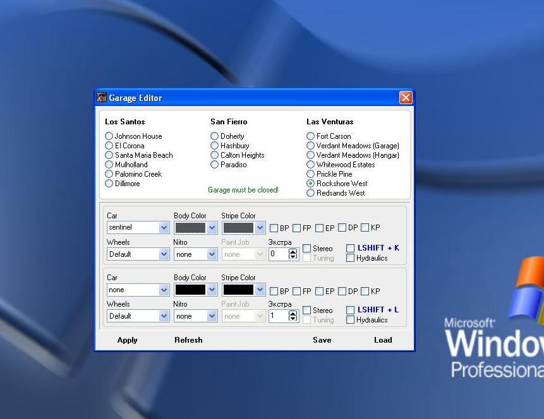Select Verdant Meadows (Hangar) option
544x419 pixels.
point(311,155)
